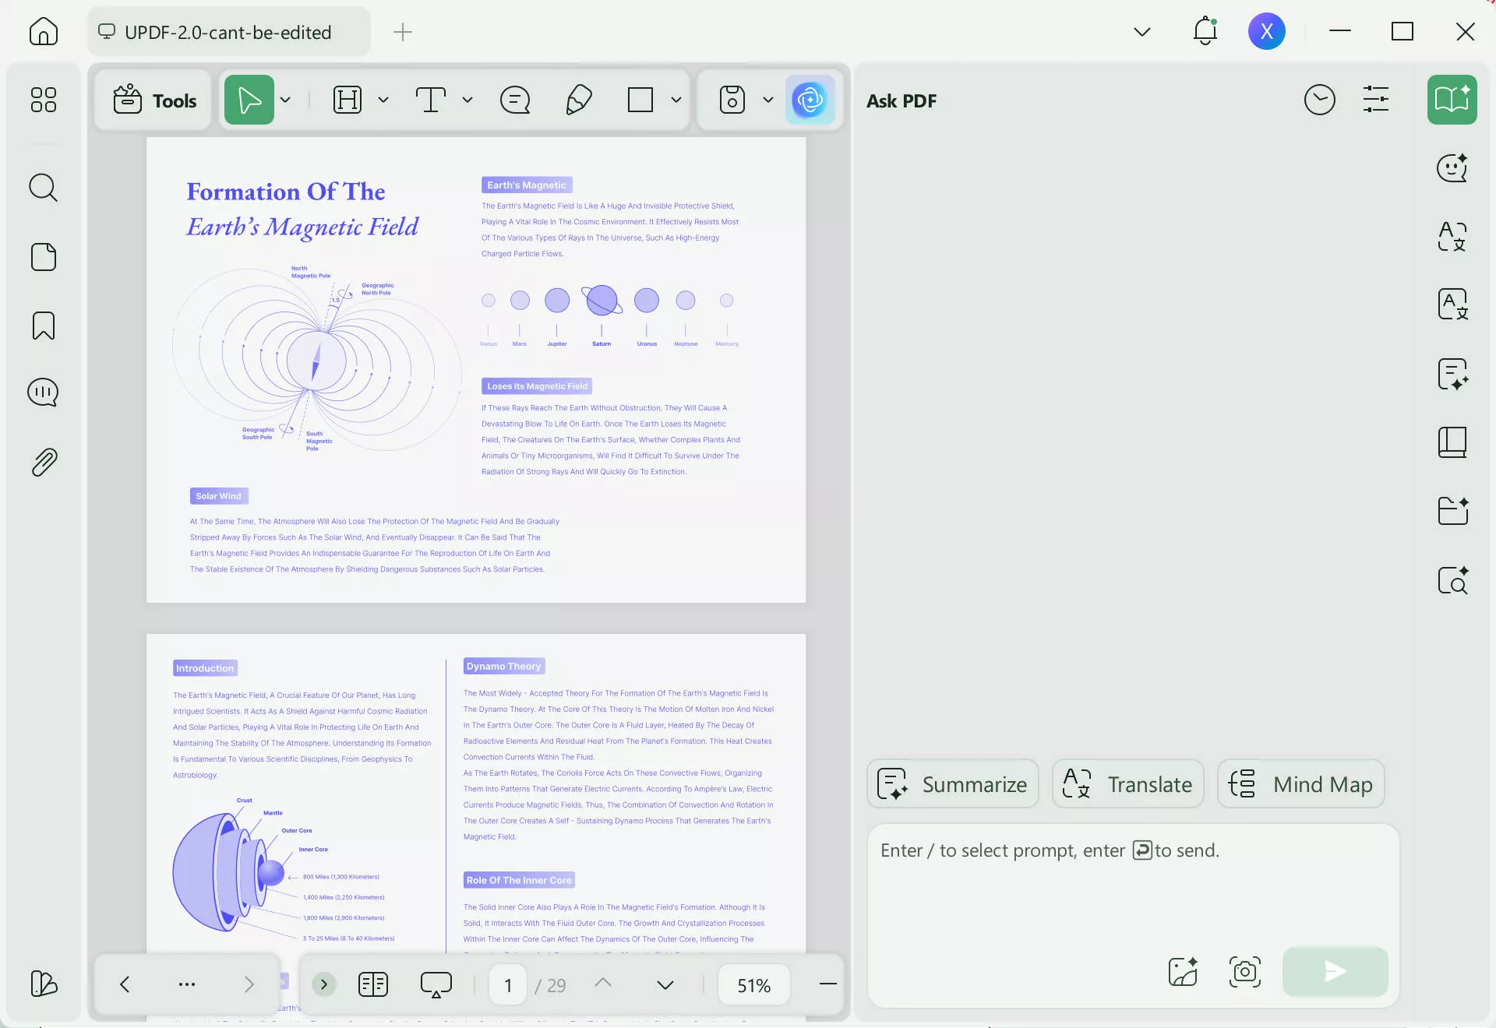Click the Mind Map button
The height and width of the screenshot is (1028, 1496).
point(1300,784)
